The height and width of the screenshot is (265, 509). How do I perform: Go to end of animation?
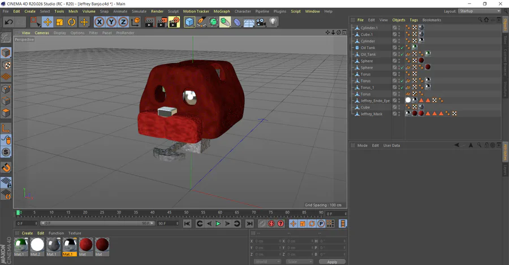click(249, 224)
